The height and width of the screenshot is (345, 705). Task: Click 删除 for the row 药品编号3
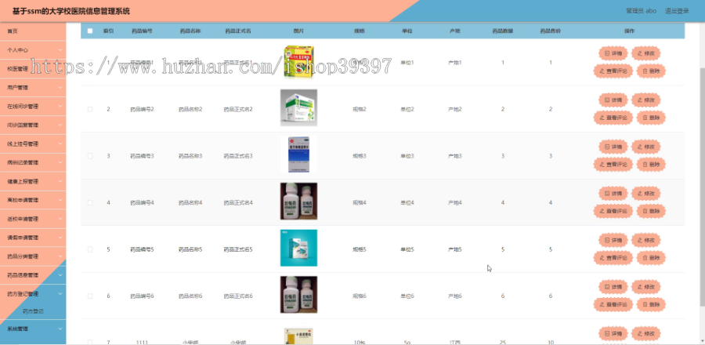651,165
